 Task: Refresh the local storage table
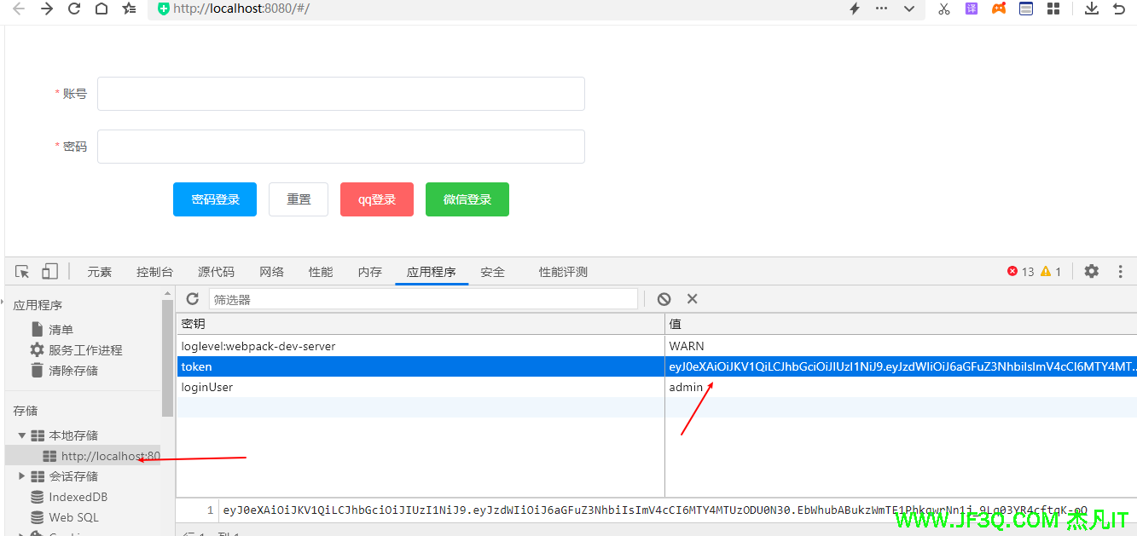pos(193,299)
